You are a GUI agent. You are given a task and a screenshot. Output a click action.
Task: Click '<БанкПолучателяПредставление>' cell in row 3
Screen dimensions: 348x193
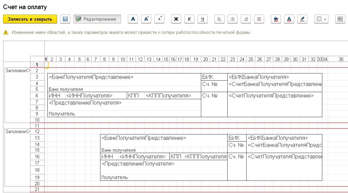pyautogui.click(x=91, y=77)
